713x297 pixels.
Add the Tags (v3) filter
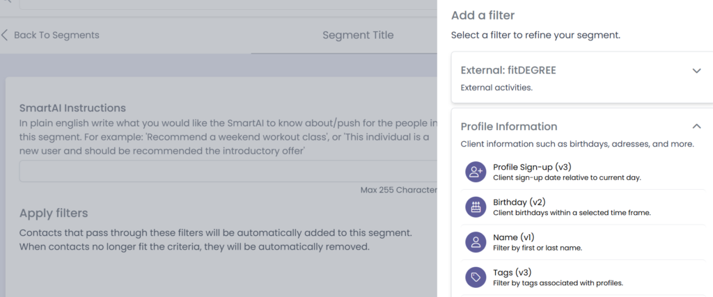coord(512,273)
